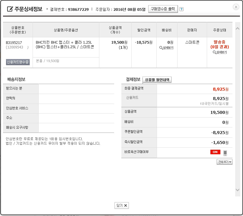The height and width of the screenshot is (216, 243).
Task: Click the scrollbar down arrow
Action: coord(237,189)
